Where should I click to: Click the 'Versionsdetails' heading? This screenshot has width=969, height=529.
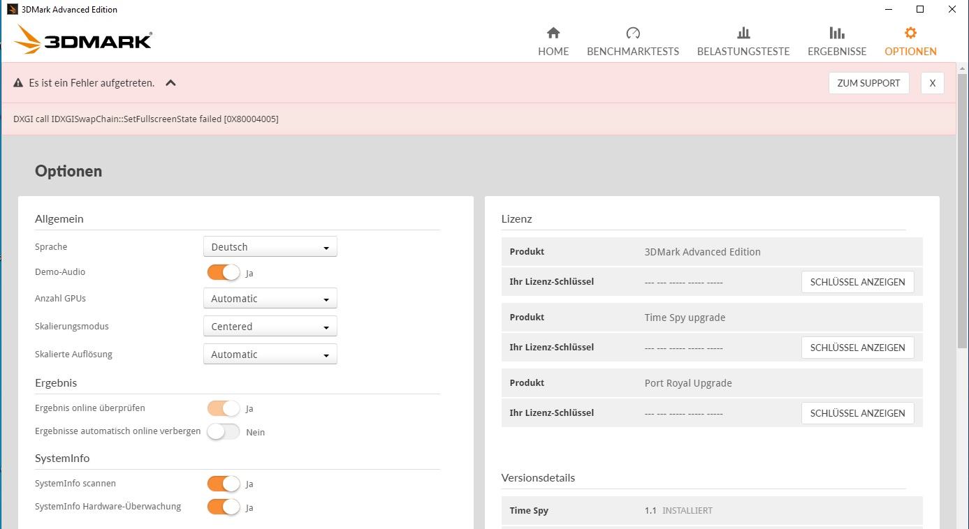(538, 478)
